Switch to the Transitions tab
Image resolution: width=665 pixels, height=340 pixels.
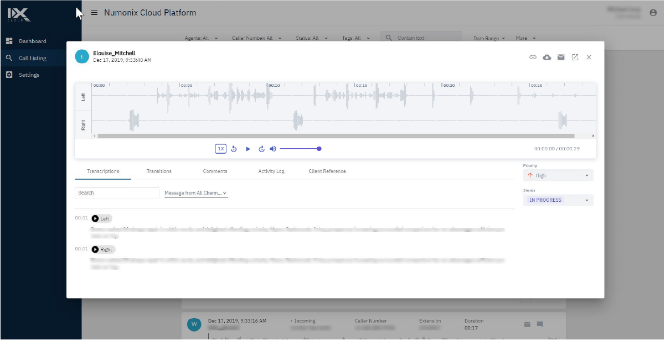click(x=158, y=171)
